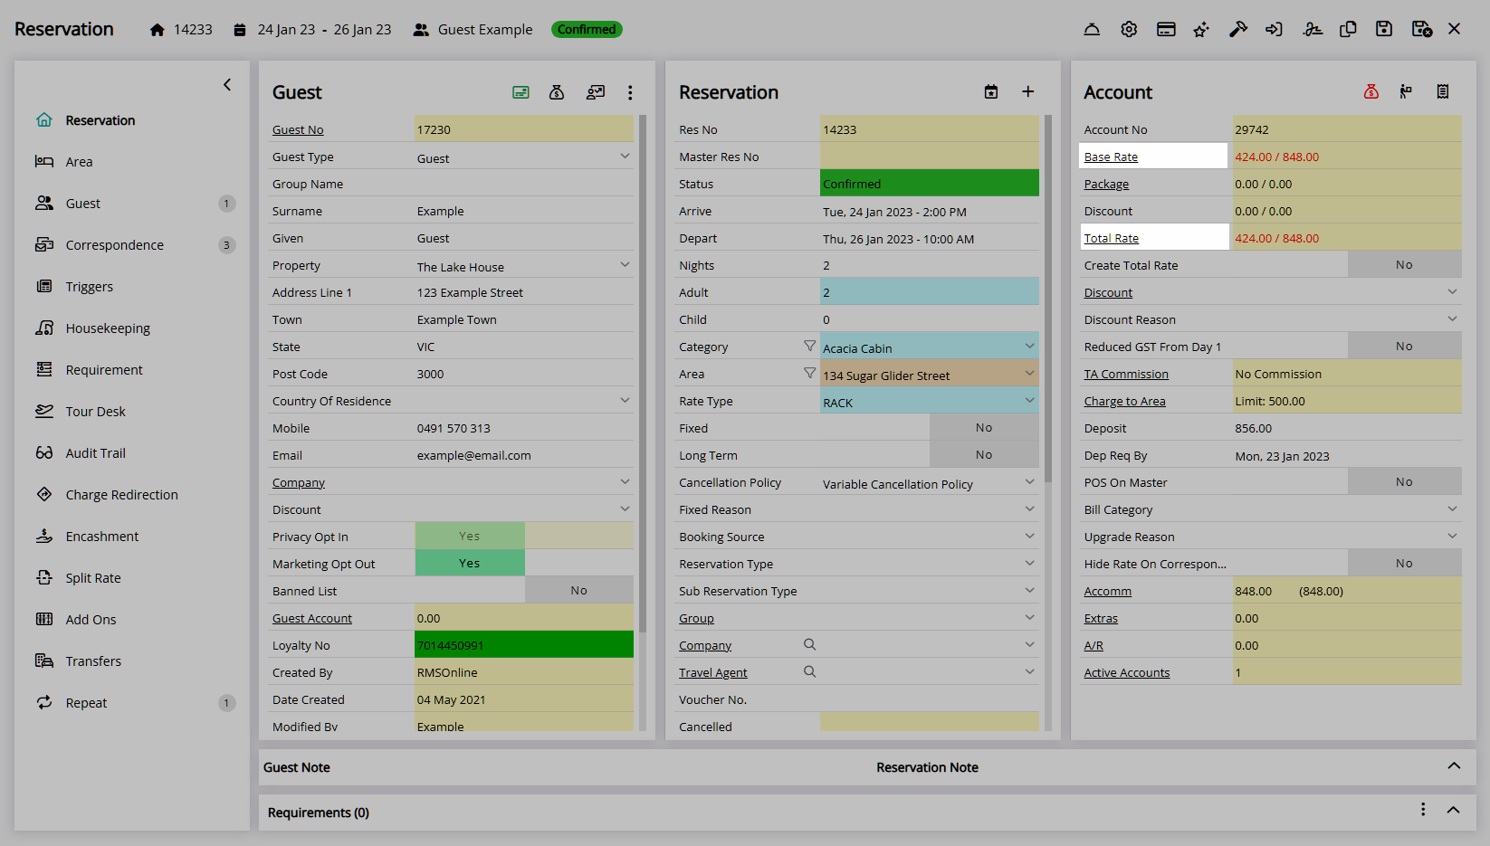Collapse the Requirements section

coord(1453,810)
